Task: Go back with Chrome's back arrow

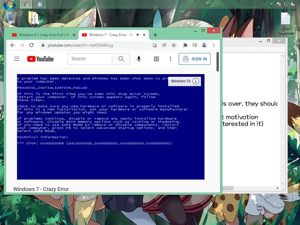Action: tap(13, 45)
